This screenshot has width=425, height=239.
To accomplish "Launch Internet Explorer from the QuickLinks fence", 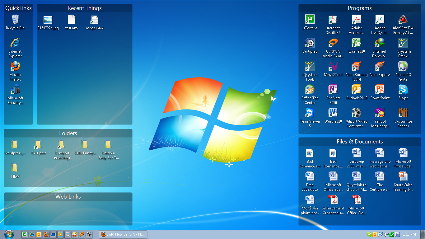I will [x=15, y=48].
